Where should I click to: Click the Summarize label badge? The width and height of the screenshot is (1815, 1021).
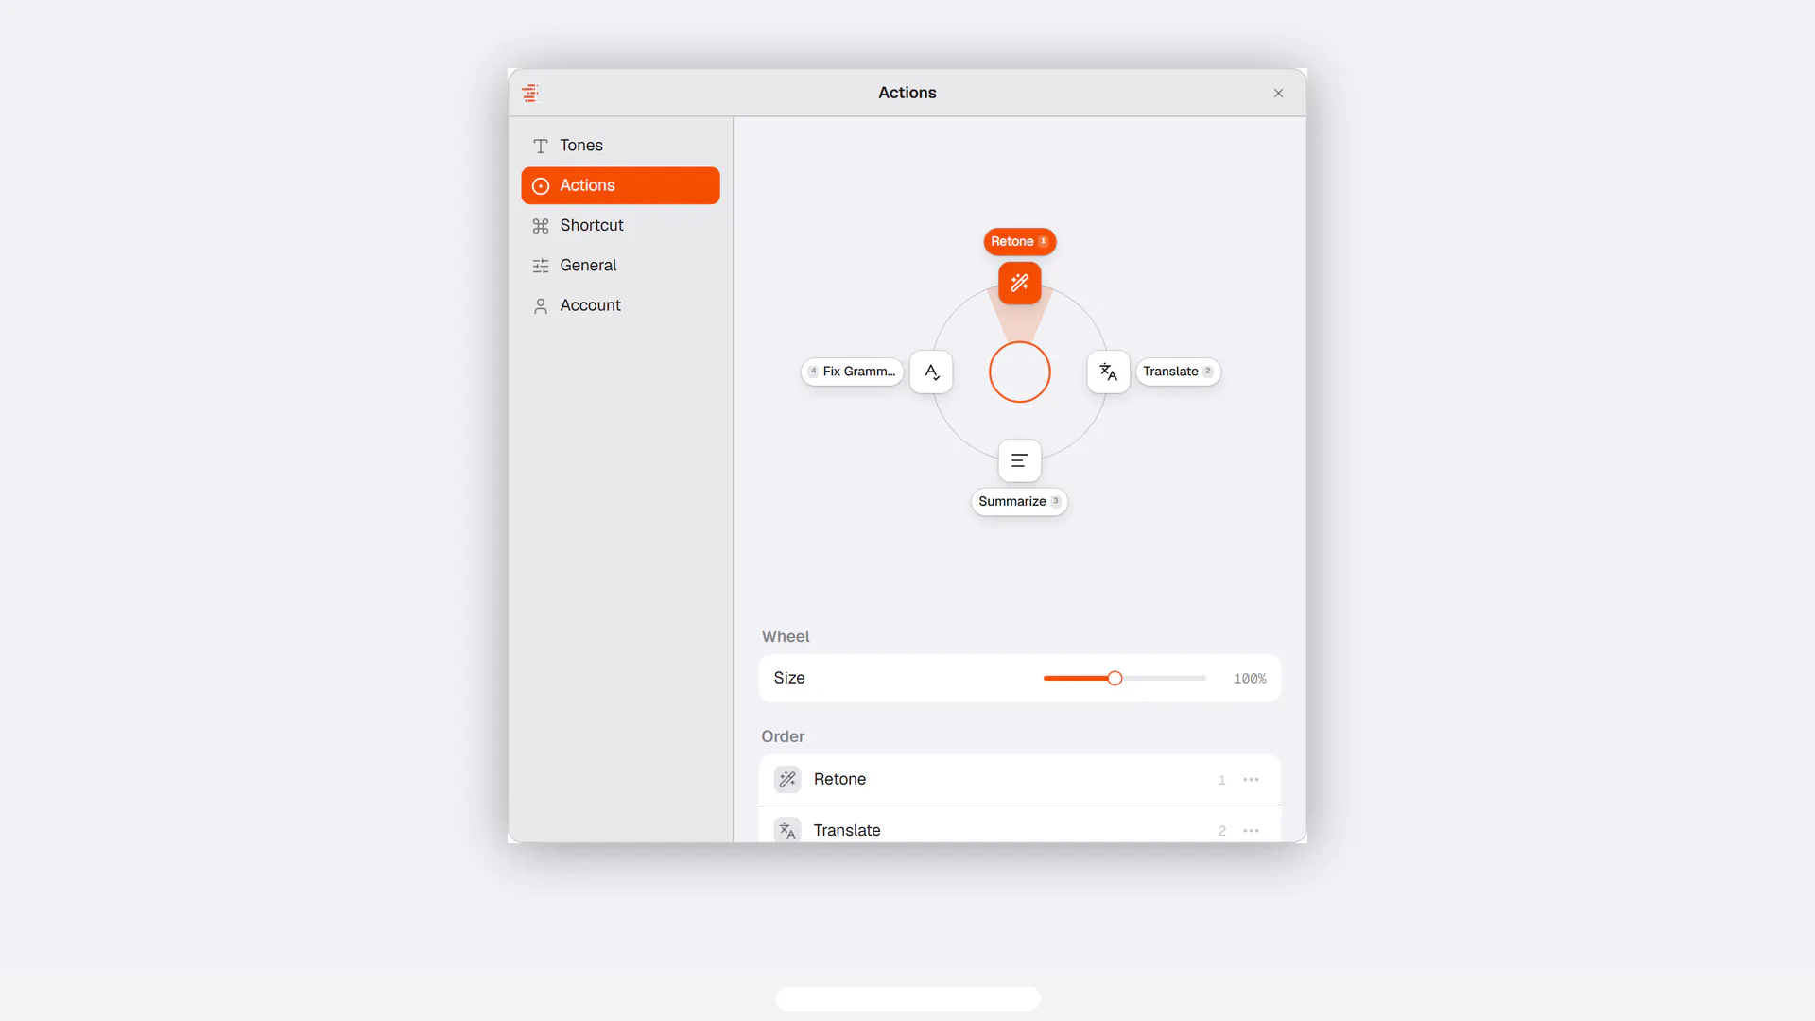tap(1019, 501)
